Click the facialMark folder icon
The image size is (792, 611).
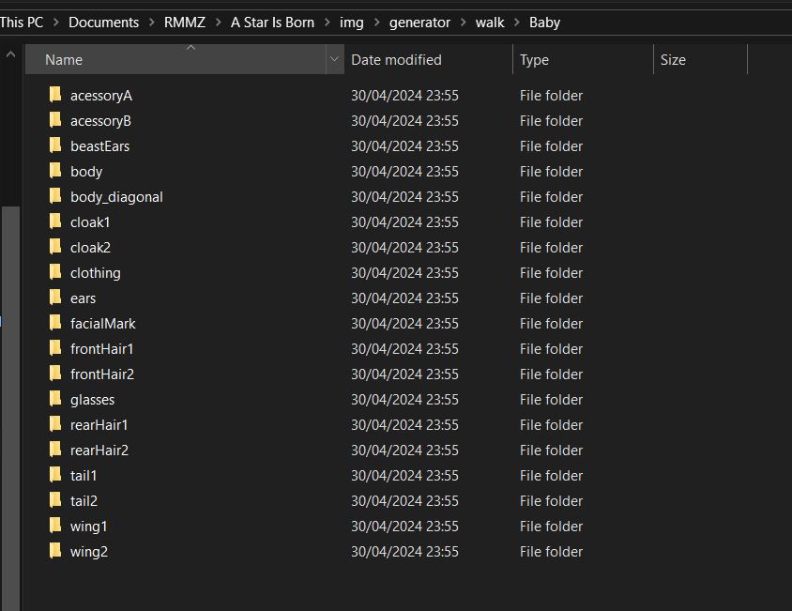(x=55, y=323)
